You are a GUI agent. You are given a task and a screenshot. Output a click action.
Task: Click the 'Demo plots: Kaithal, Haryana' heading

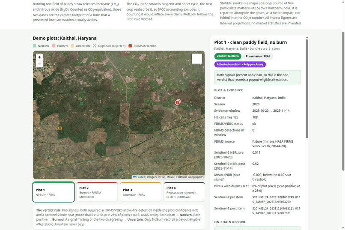(65, 38)
